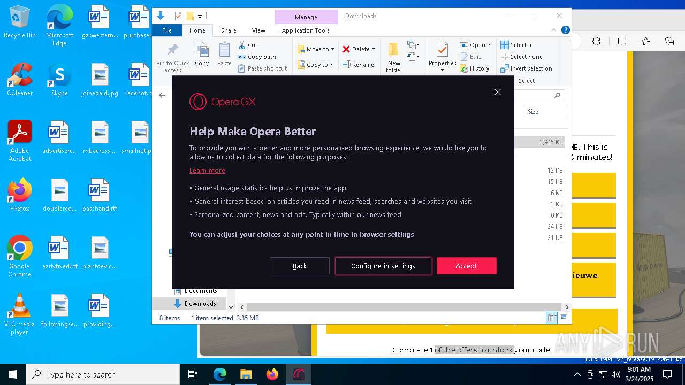Image resolution: width=685 pixels, height=385 pixels.
Task: Show hidden system tray icons
Action: tap(577, 374)
